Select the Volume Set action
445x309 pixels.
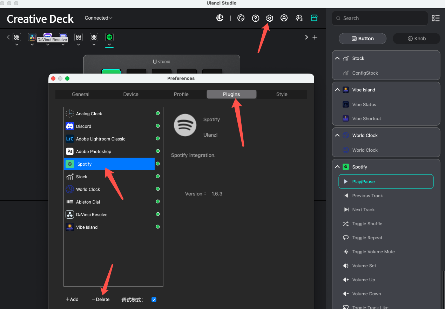(386, 266)
